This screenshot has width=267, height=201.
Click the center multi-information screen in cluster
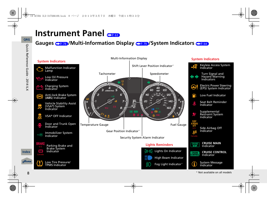pyautogui.click(x=134, y=86)
